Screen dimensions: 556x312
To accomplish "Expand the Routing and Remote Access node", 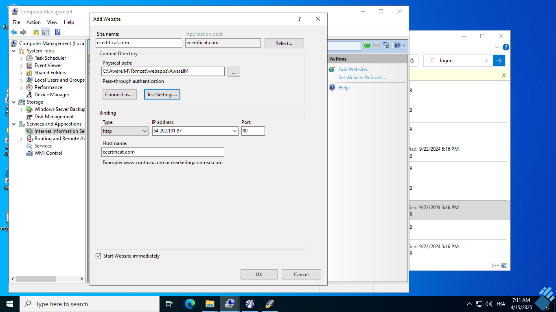I will 22,139.
